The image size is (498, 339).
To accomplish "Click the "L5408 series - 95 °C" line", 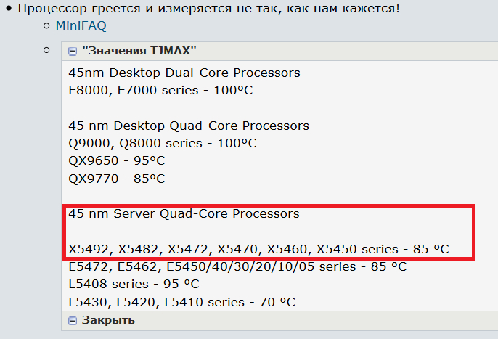I will tap(134, 284).
